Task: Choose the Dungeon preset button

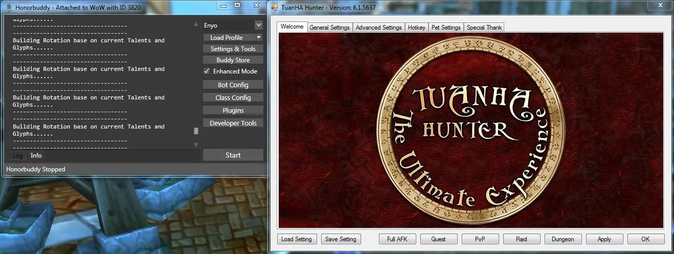Action: tap(563, 239)
